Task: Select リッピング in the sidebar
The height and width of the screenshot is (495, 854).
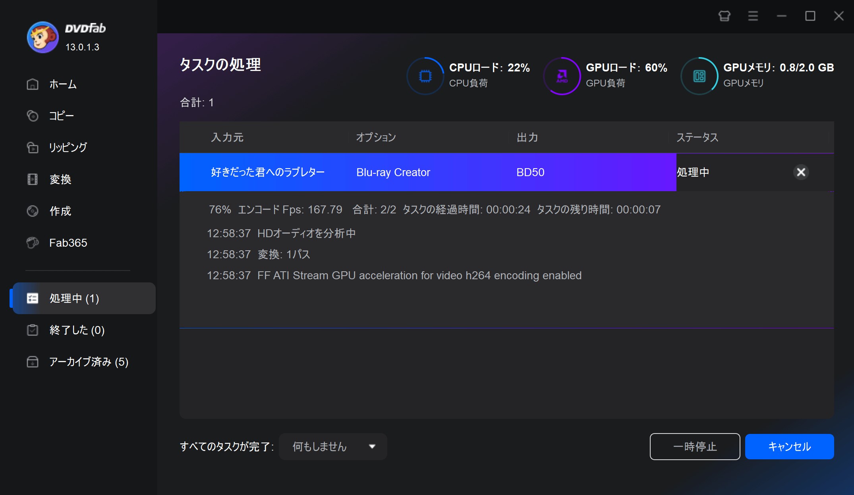Action: pos(68,148)
